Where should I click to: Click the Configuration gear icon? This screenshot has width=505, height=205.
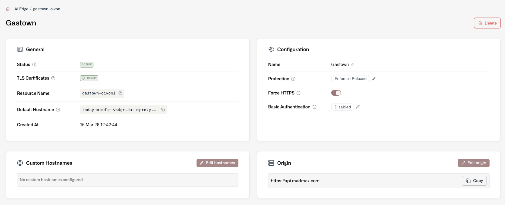[x=271, y=49]
